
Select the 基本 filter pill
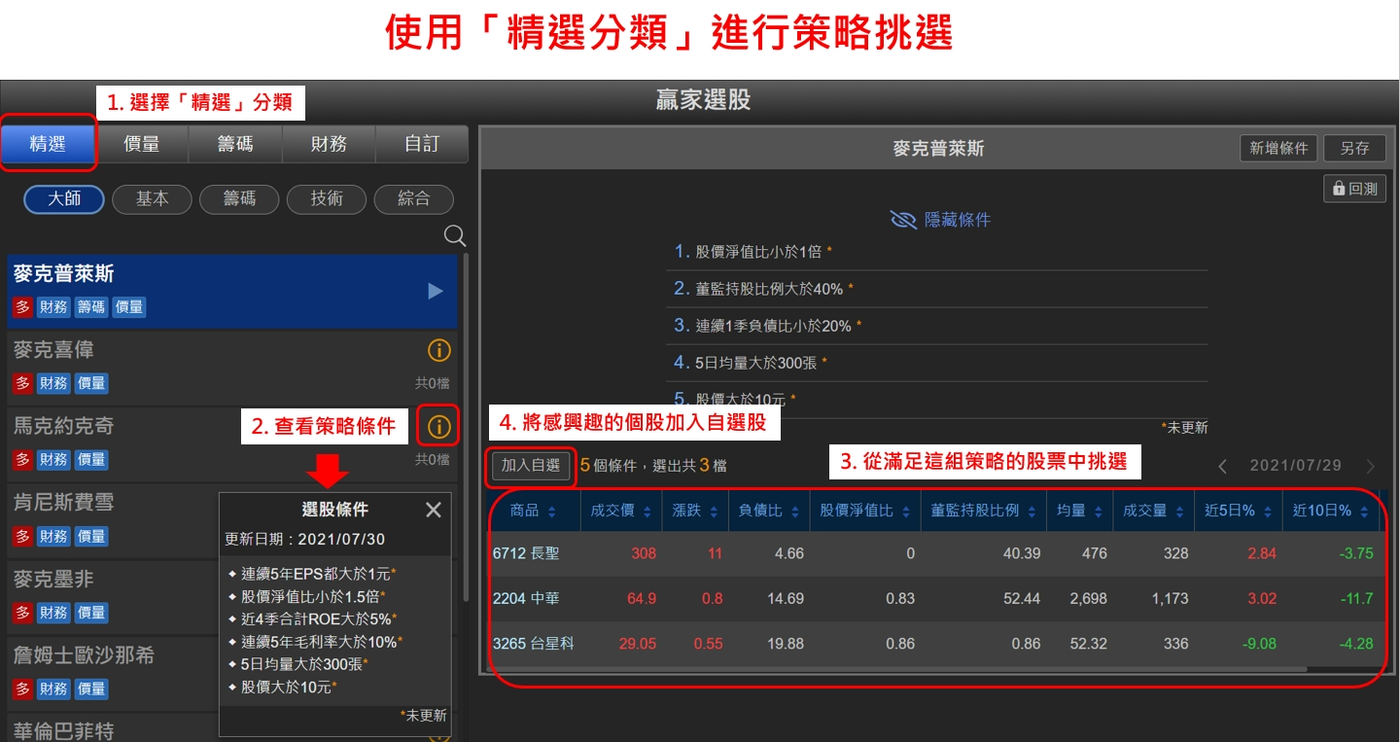pyautogui.click(x=152, y=198)
